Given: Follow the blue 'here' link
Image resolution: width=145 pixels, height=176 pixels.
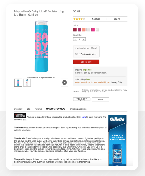Looking at the screenshot, I should click(83, 117).
